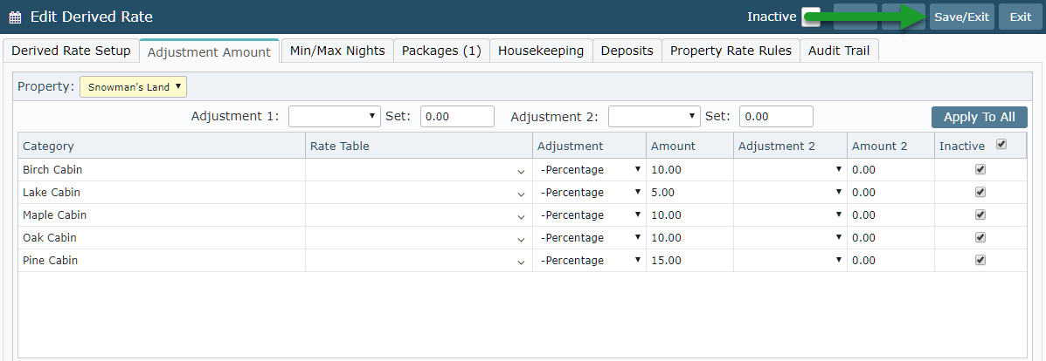Toggle the Inactive header select-all checkbox
The image size is (1046, 361).
[1001, 144]
